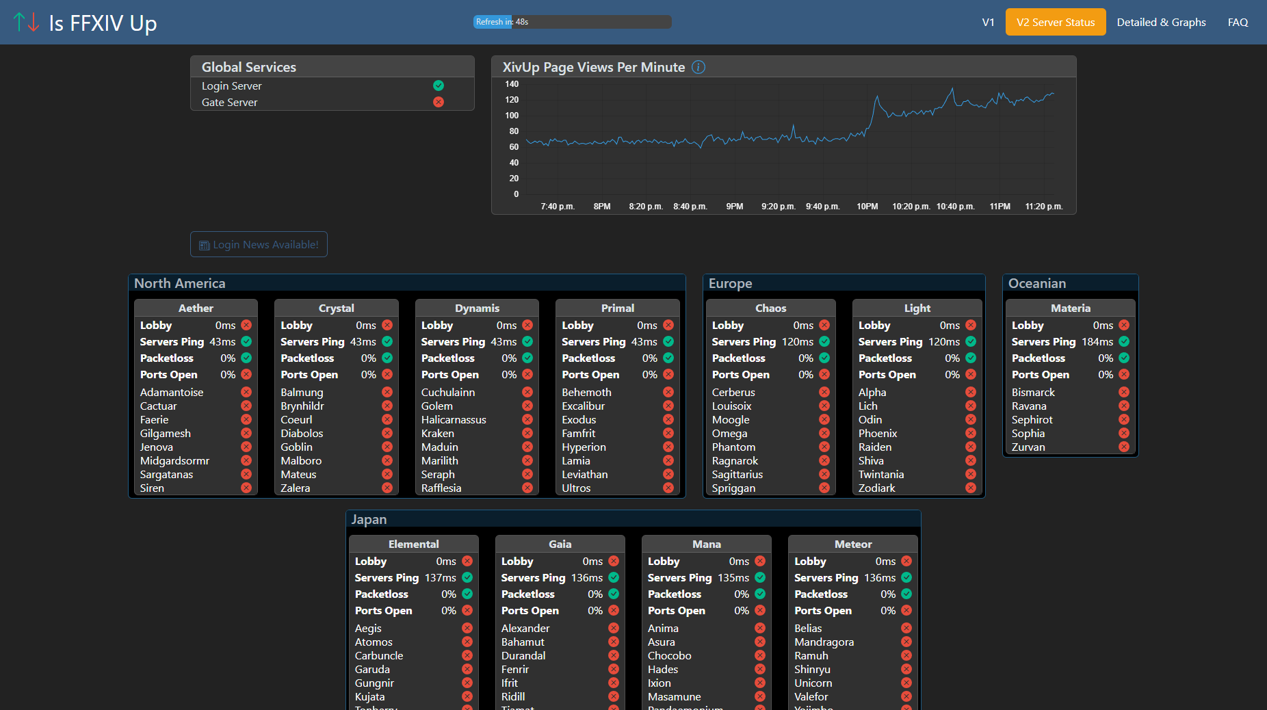
Task: Click the red status icon for Seraph
Action: 527,474
